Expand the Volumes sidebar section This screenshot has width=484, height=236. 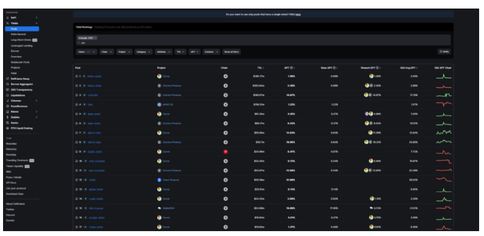point(37,101)
